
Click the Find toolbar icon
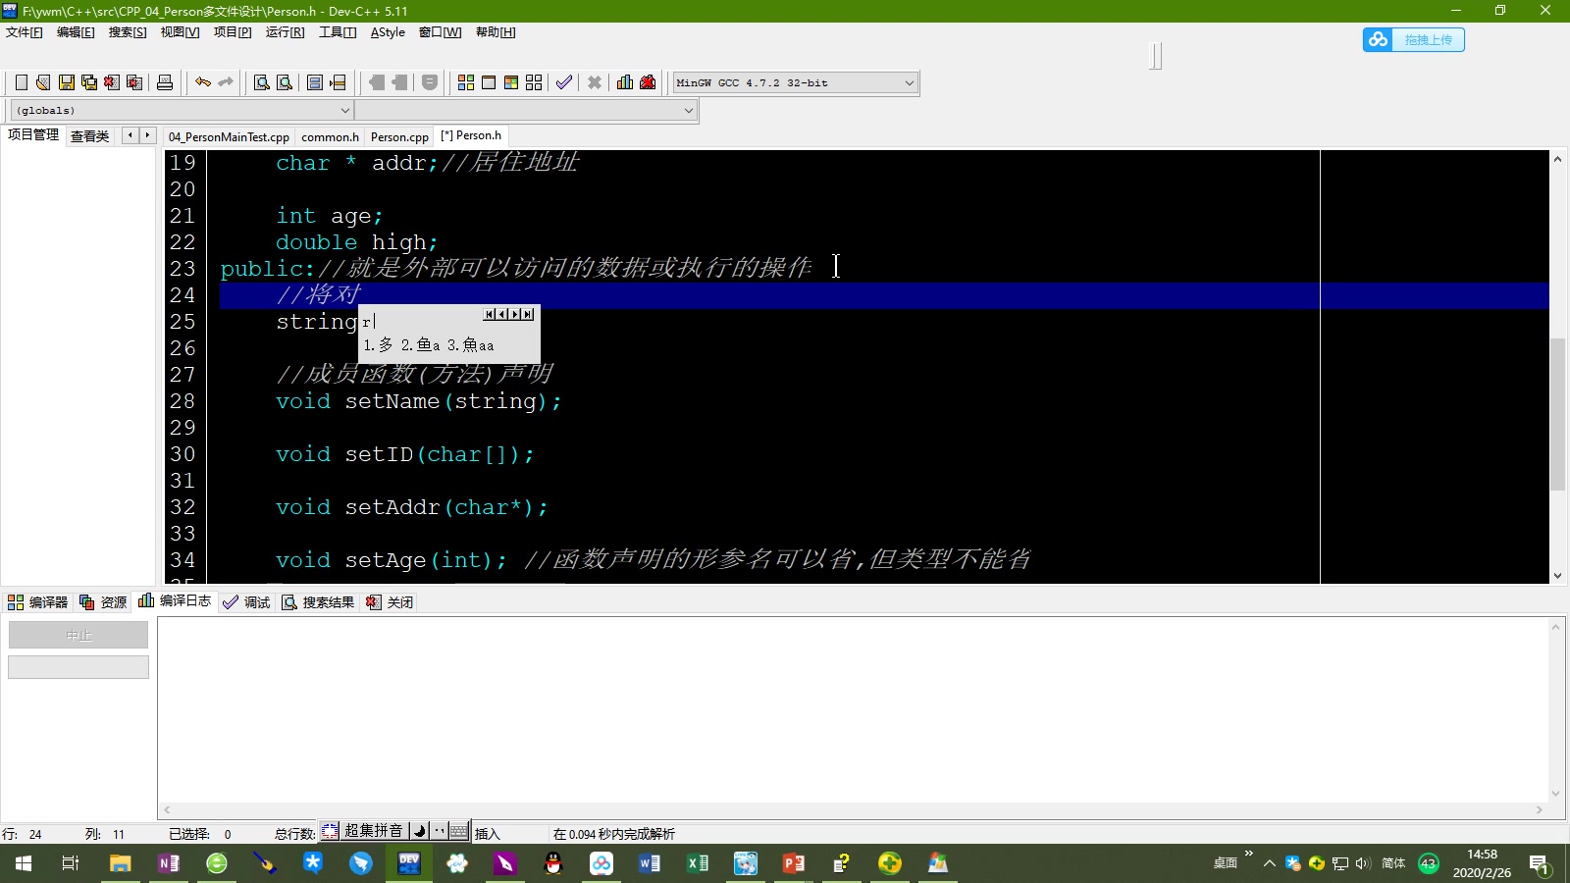[x=262, y=82]
